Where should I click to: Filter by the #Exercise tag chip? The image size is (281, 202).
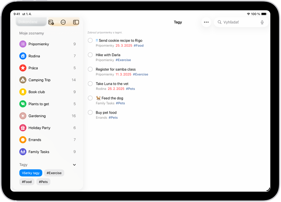pos(54,173)
